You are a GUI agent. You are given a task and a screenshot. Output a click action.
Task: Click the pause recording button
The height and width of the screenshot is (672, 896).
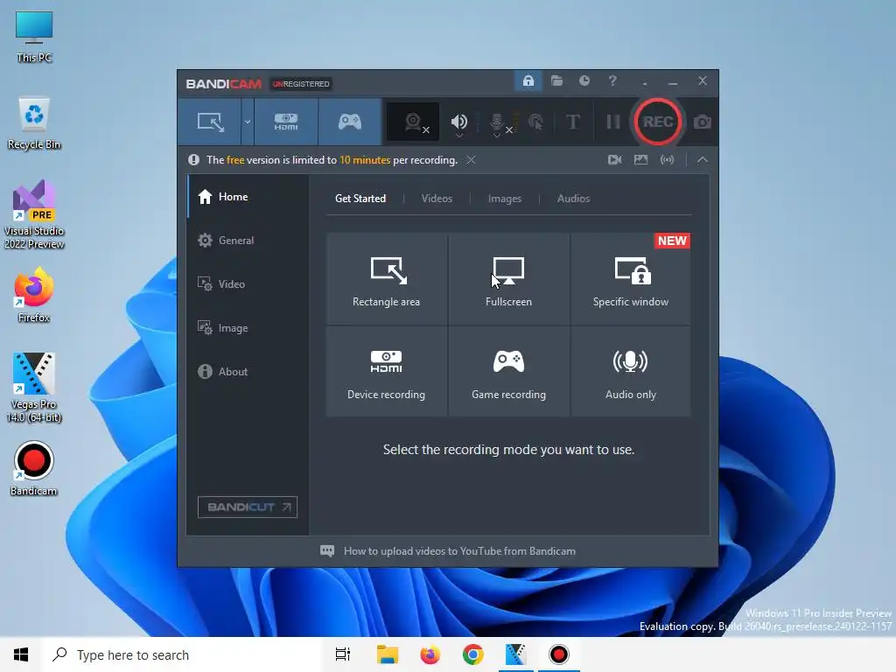613,122
